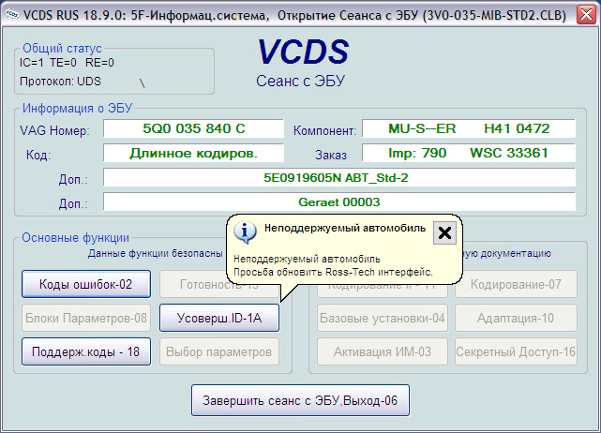Click Завершить сеанс с ЭБУ,Выход-06
Viewport: 601px width, 433px height.
coord(300,400)
